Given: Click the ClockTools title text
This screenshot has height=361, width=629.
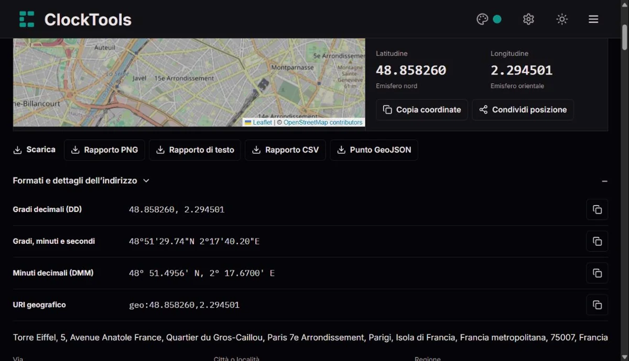Looking at the screenshot, I should tap(88, 19).
